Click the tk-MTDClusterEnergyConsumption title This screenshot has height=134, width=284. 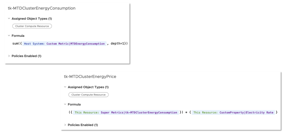click(42, 8)
